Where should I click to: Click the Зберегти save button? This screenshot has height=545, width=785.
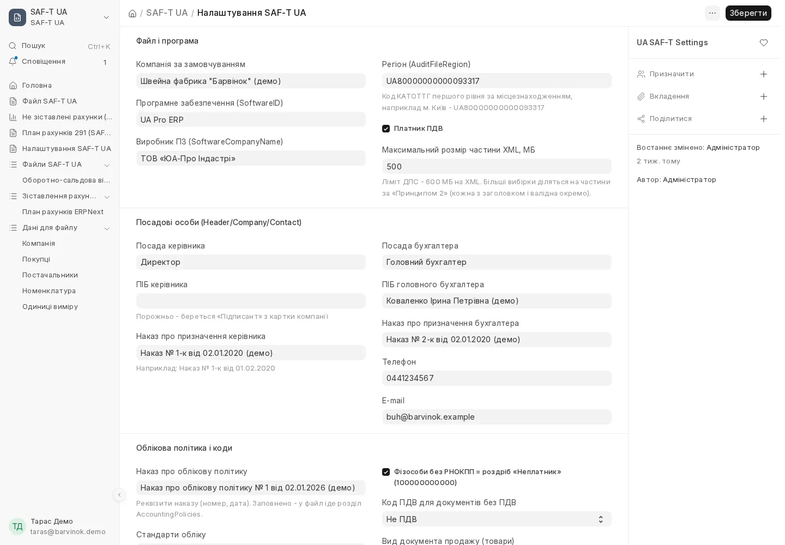(x=748, y=13)
